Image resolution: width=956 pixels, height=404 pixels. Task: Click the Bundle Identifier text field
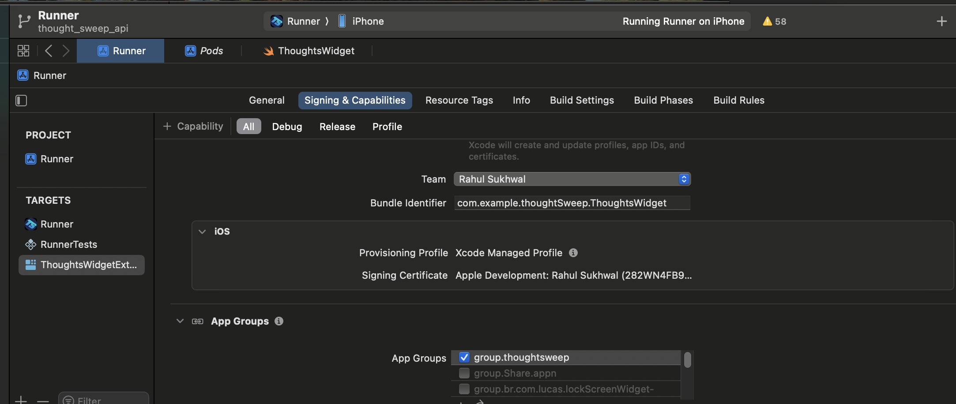(572, 203)
